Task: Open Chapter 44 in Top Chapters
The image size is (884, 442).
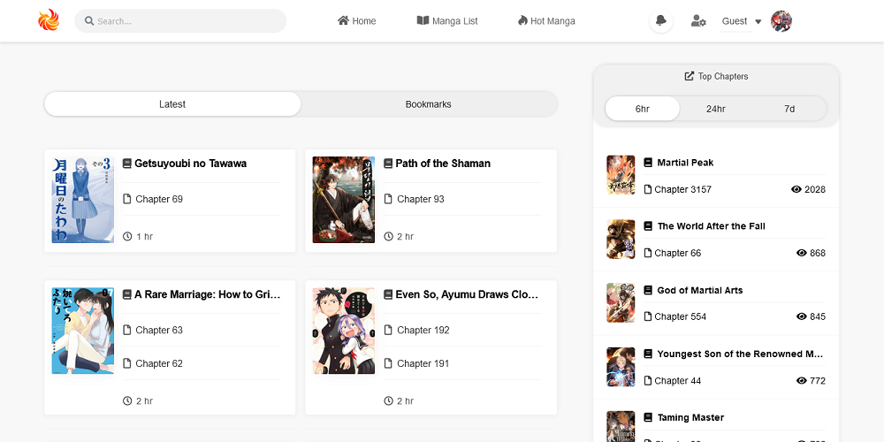Action: (678, 380)
